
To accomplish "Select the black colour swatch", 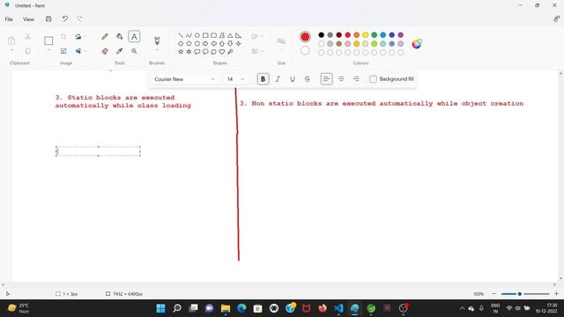I will click(321, 35).
